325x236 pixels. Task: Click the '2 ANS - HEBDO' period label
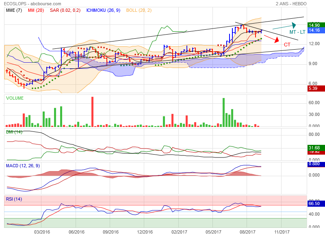291,4
